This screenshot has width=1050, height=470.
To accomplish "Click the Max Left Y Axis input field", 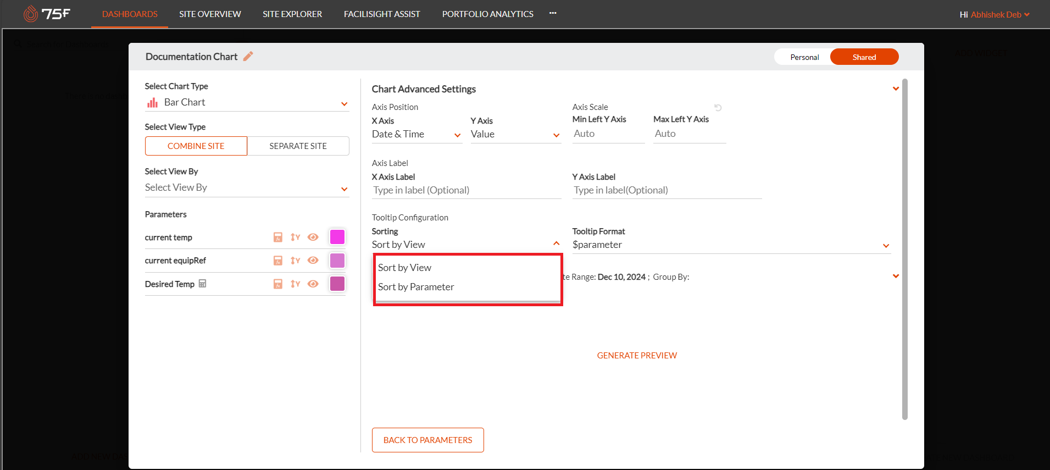I will point(690,134).
